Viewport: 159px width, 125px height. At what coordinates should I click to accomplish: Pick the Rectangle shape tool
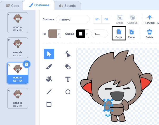point(49,104)
